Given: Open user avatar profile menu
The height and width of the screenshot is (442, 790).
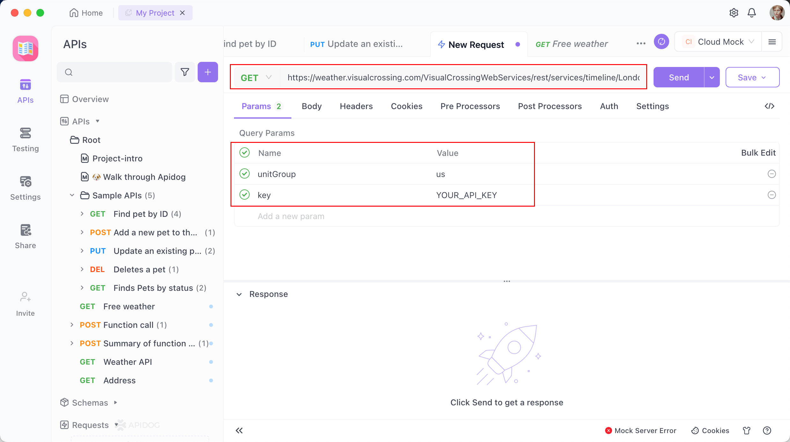Looking at the screenshot, I should (777, 13).
